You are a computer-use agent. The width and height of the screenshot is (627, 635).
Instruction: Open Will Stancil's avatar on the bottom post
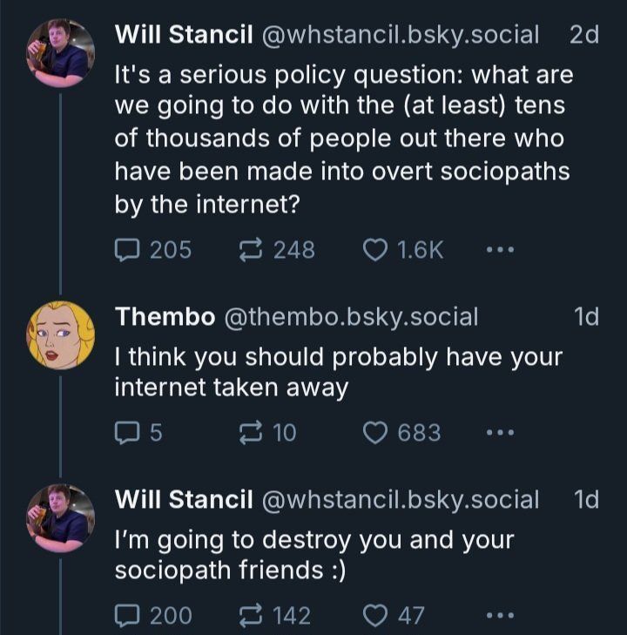click(x=60, y=518)
